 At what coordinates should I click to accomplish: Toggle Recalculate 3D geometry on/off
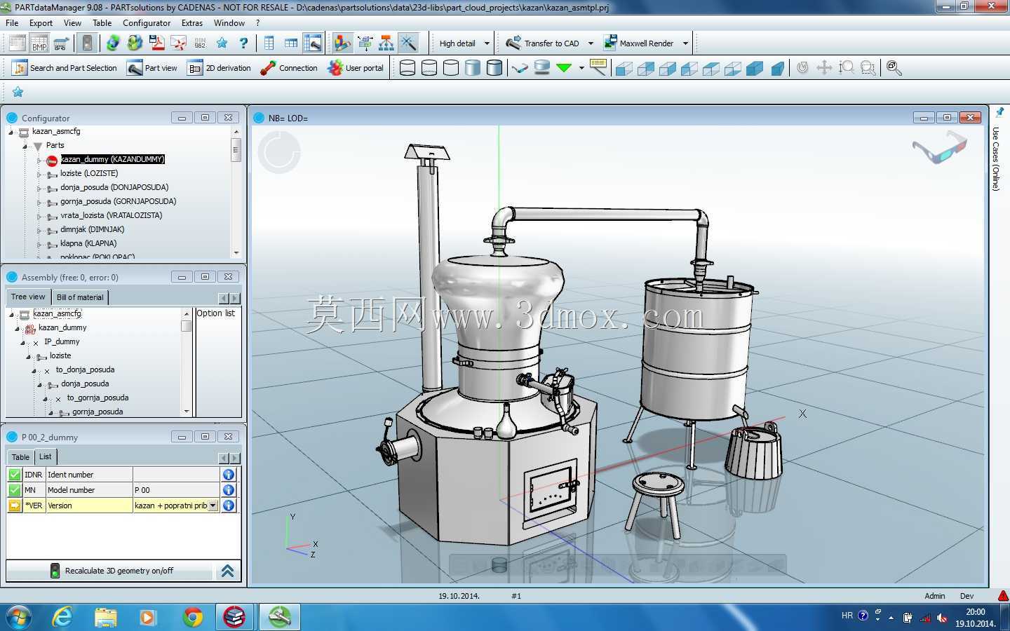110,571
